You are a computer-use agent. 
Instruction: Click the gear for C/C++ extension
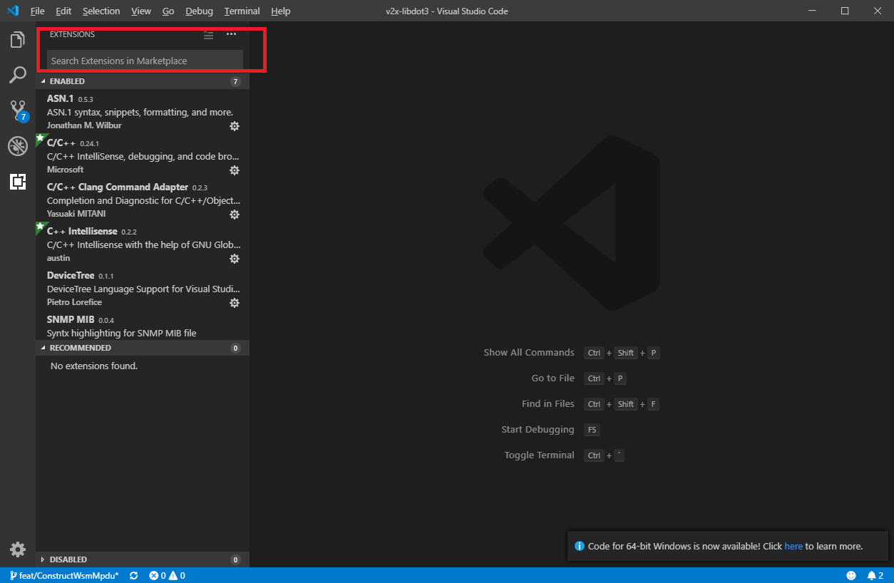click(x=235, y=170)
